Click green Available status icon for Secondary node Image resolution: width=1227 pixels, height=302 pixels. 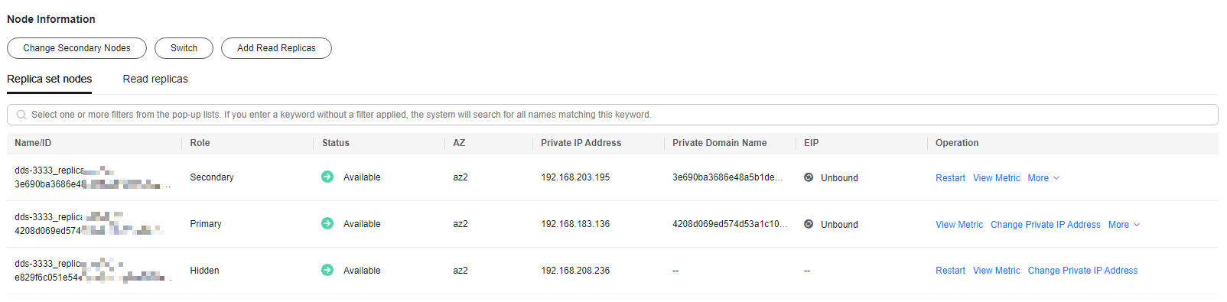[x=327, y=177]
